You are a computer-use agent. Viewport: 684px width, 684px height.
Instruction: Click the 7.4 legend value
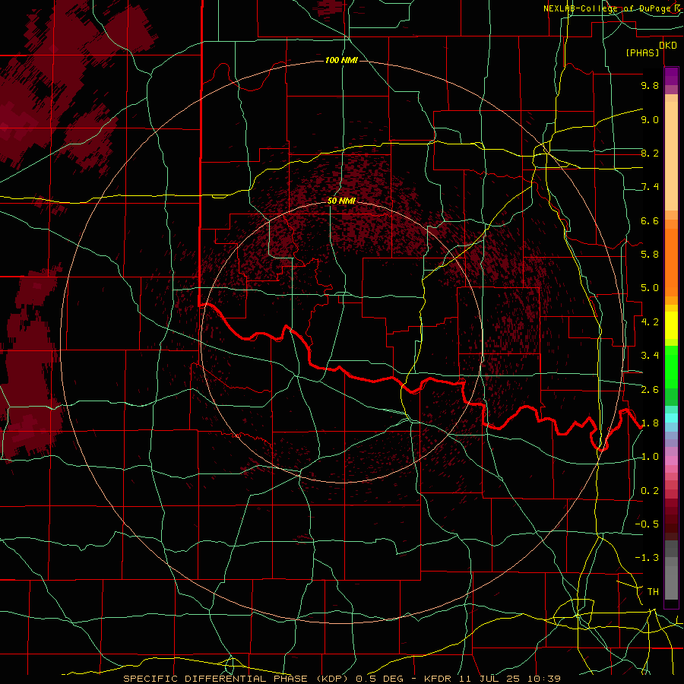pyautogui.click(x=650, y=187)
